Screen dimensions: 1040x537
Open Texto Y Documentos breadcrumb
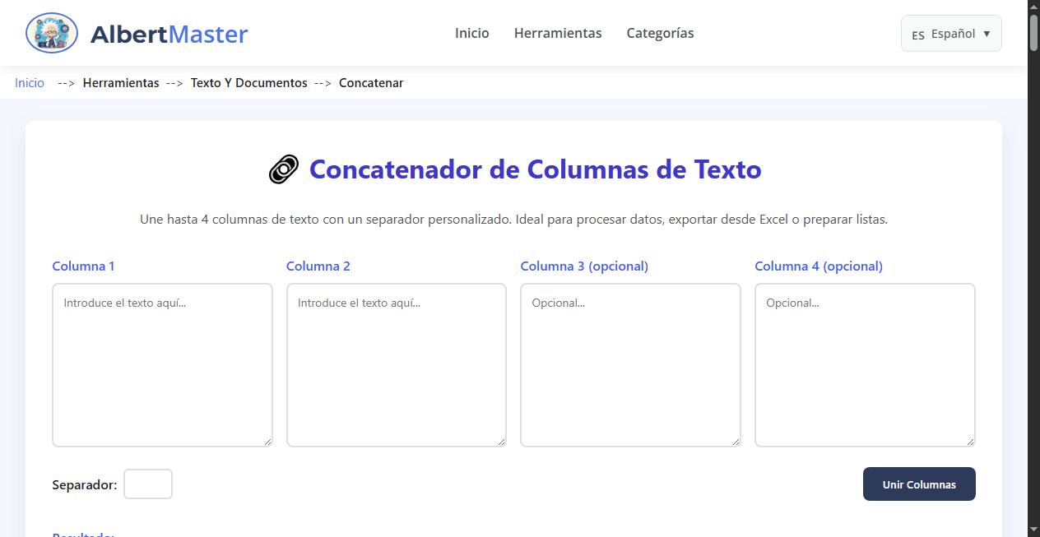(x=249, y=82)
